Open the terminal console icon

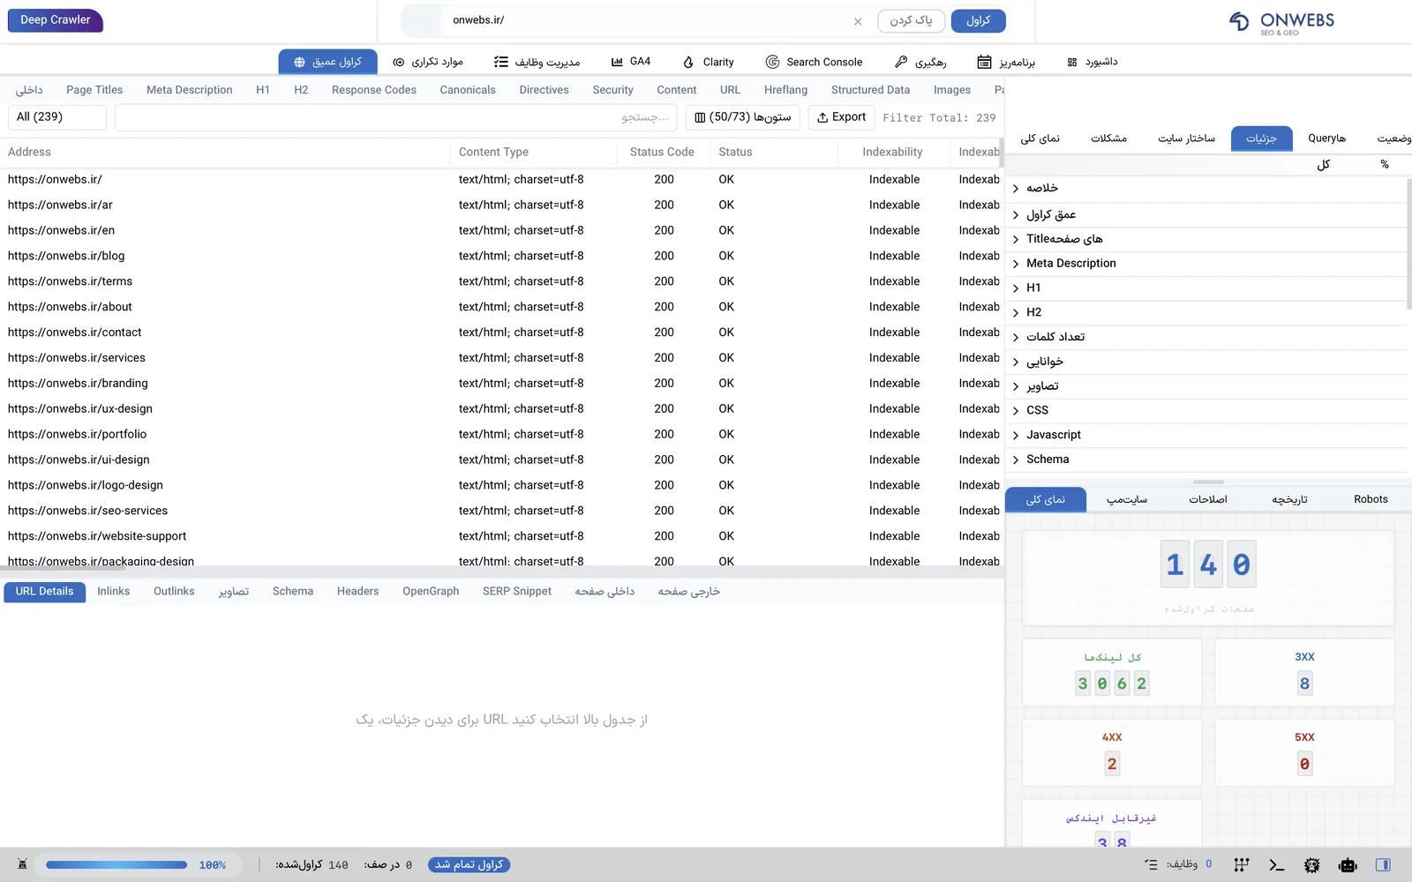click(x=1277, y=865)
